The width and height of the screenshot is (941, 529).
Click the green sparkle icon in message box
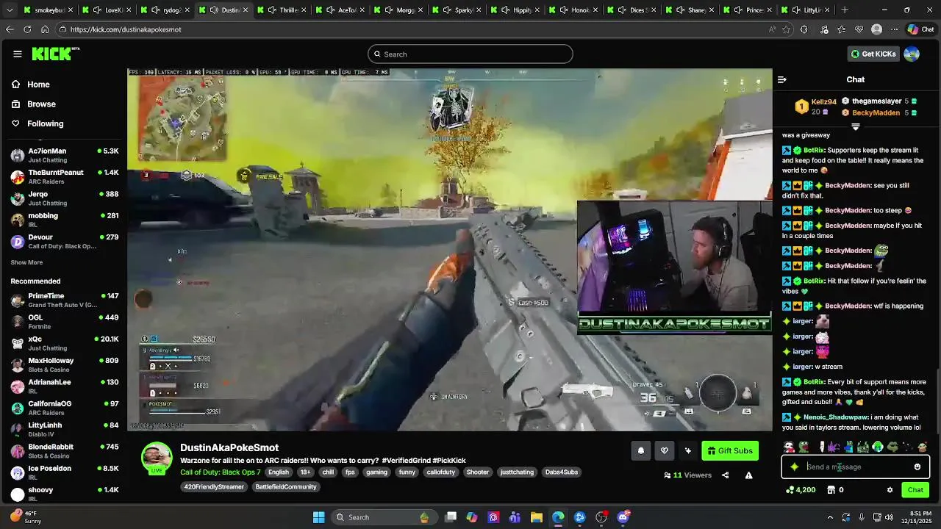point(794,467)
